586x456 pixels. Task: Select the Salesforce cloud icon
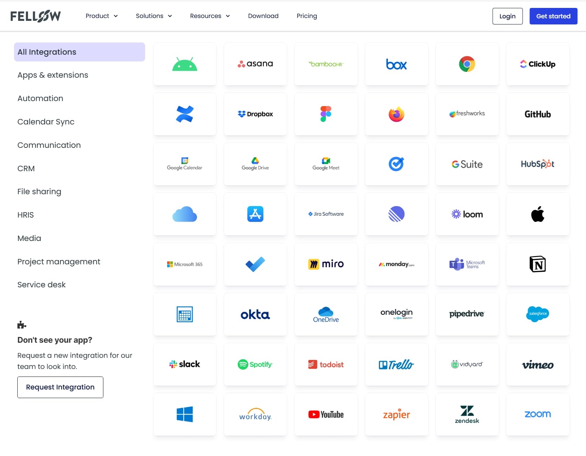pos(537,314)
